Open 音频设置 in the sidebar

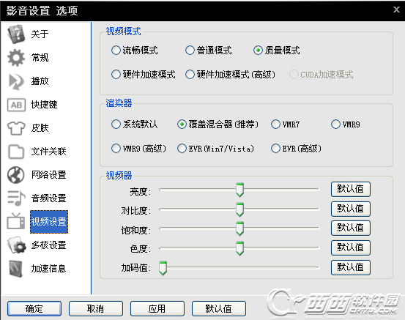48,198
